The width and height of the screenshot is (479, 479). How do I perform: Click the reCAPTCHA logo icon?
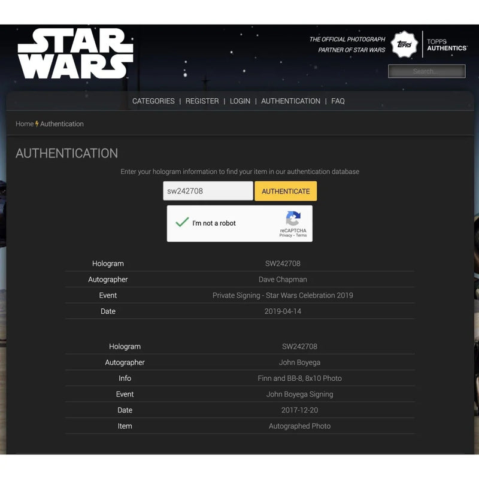[x=293, y=219]
